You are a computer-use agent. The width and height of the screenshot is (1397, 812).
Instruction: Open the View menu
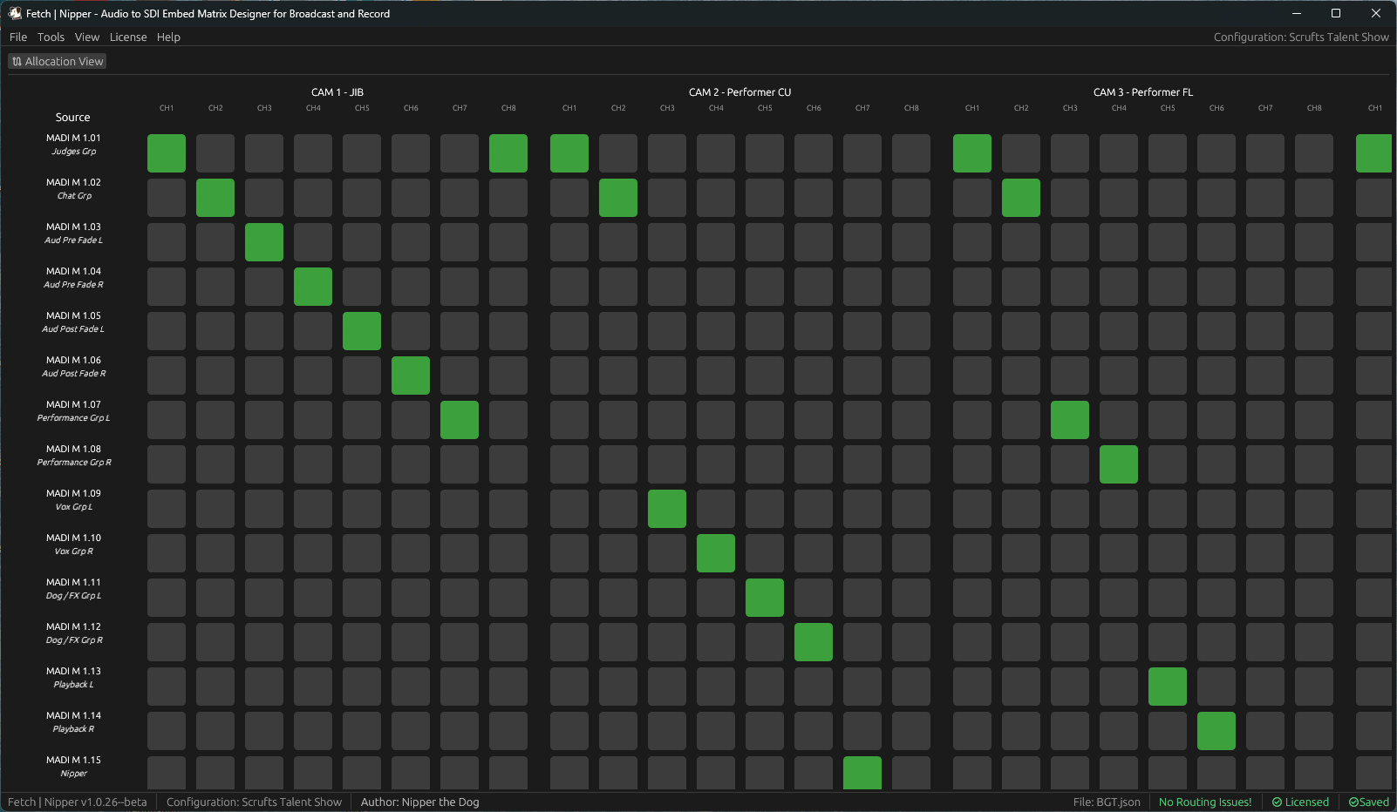(86, 37)
